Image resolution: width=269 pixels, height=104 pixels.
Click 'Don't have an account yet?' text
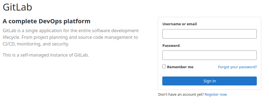(181, 94)
